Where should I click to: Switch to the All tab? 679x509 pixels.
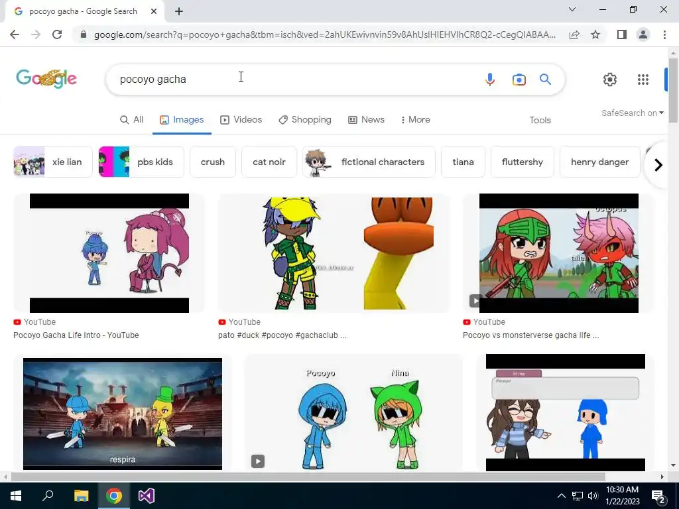click(131, 120)
